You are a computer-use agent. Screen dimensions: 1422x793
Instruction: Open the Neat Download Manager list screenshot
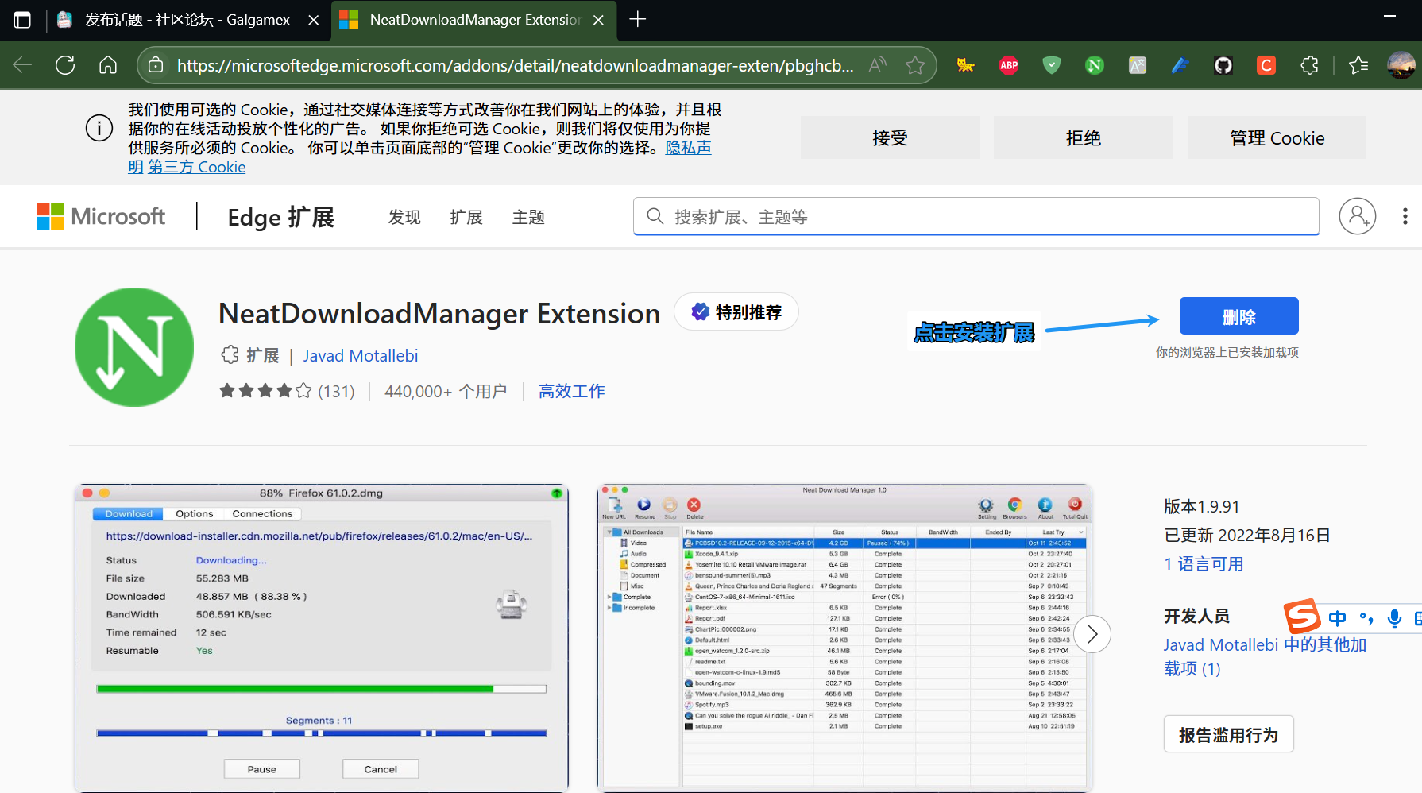pos(844,638)
